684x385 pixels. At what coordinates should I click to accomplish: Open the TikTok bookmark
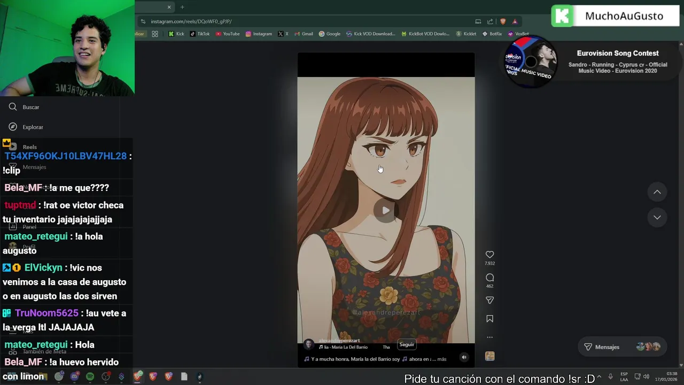pyautogui.click(x=200, y=34)
